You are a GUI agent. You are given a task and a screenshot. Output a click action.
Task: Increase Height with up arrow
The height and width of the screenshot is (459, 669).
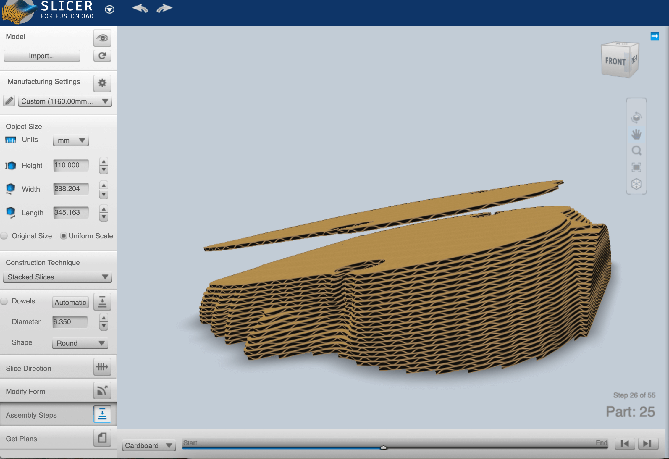tap(104, 161)
